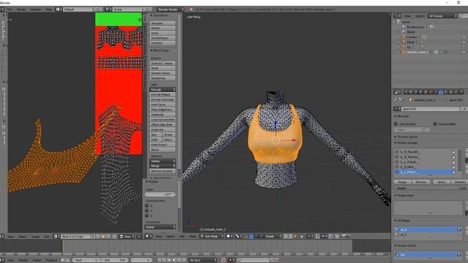Click the mesh data name field

(x=430, y=109)
